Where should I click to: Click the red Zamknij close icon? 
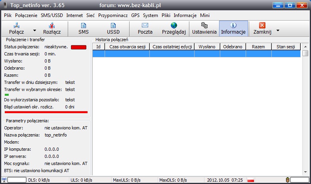click(x=262, y=25)
